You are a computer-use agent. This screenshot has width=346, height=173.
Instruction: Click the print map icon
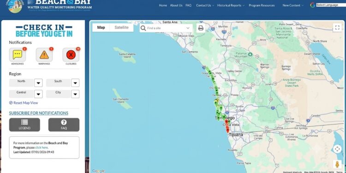click(201, 28)
